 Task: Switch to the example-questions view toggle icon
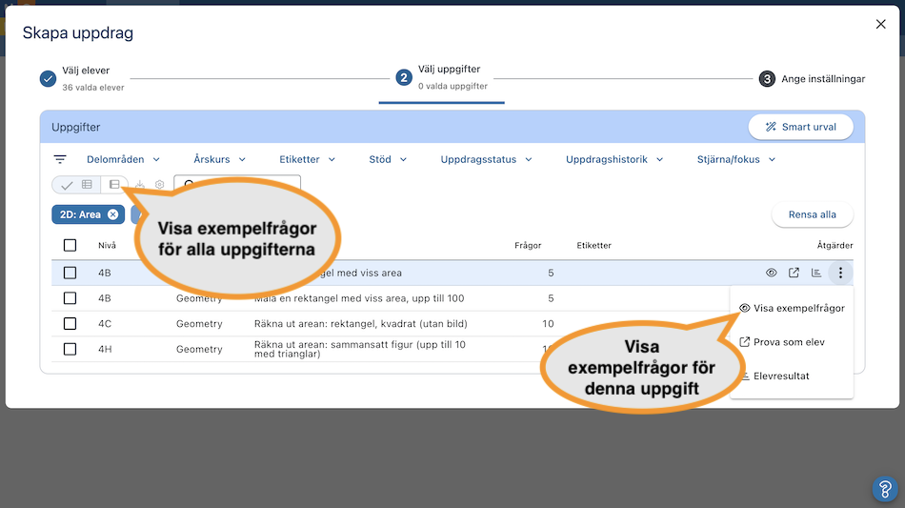(114, 185)
